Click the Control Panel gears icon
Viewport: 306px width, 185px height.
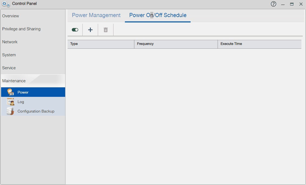click(6, 4)
